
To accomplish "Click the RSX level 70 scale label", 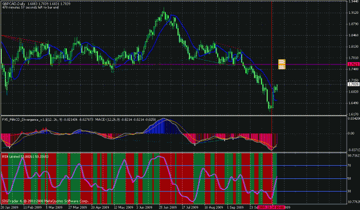I will click(350, 165).
